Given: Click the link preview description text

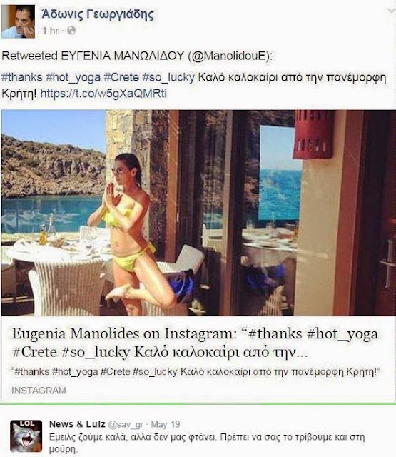Looking at the screenshot, I should click(x=196, y=371).
